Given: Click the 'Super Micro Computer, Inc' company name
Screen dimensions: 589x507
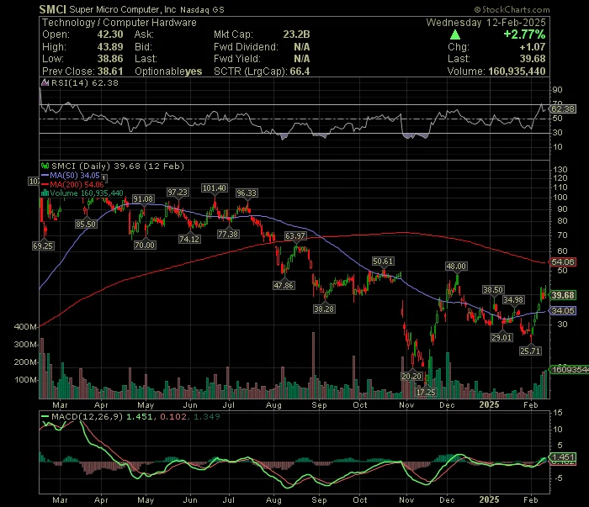Looking at the screenshot, I should (x=123, y=10).
